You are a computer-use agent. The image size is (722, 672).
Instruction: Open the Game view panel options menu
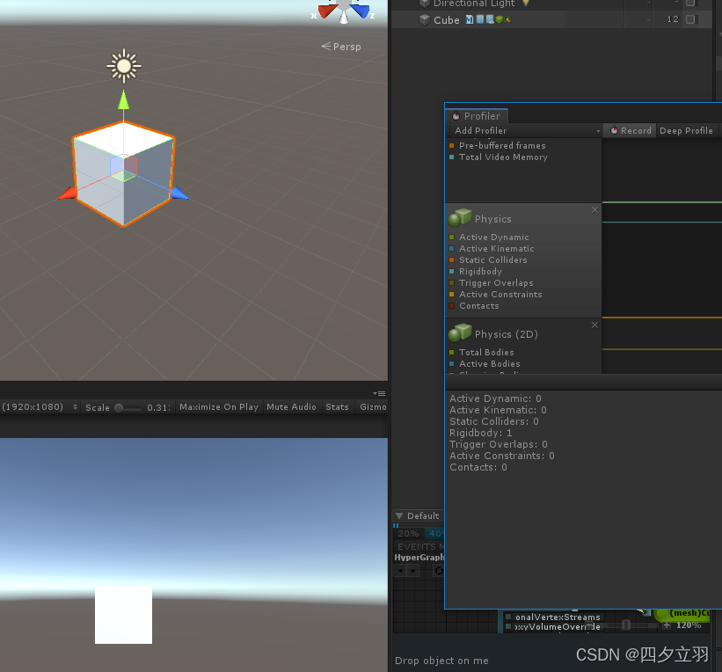coord(378,393)
